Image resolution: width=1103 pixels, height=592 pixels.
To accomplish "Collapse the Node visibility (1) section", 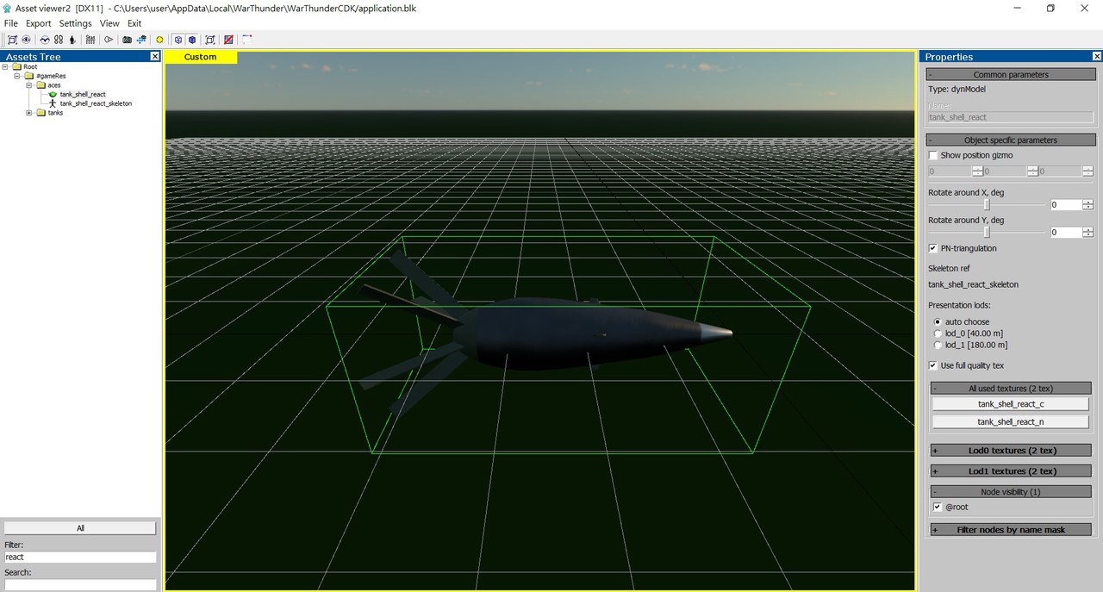I will (x=1011, y=492).
